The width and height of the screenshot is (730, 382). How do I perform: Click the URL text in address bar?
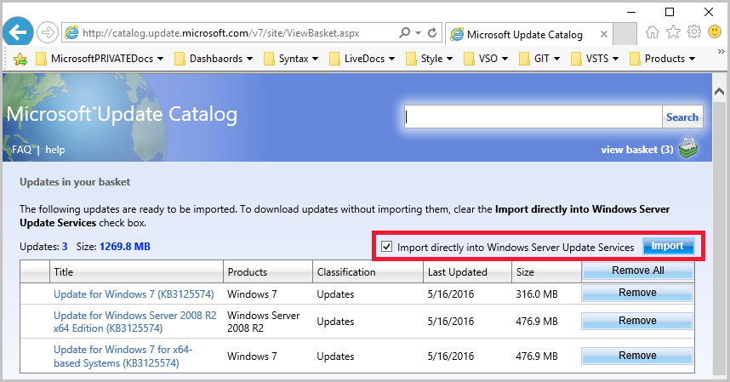[x=221, y=33]
